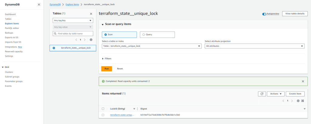This screenshot has width=311, height=124.
Task: Open the Select a table or index dropdown
Action: [151, 46]
